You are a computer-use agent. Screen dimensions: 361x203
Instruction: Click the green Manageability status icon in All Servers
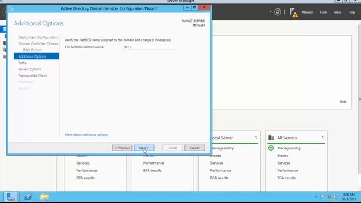pos(271,148)
